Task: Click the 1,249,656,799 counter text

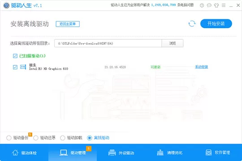Action: [x=164, y=5]
